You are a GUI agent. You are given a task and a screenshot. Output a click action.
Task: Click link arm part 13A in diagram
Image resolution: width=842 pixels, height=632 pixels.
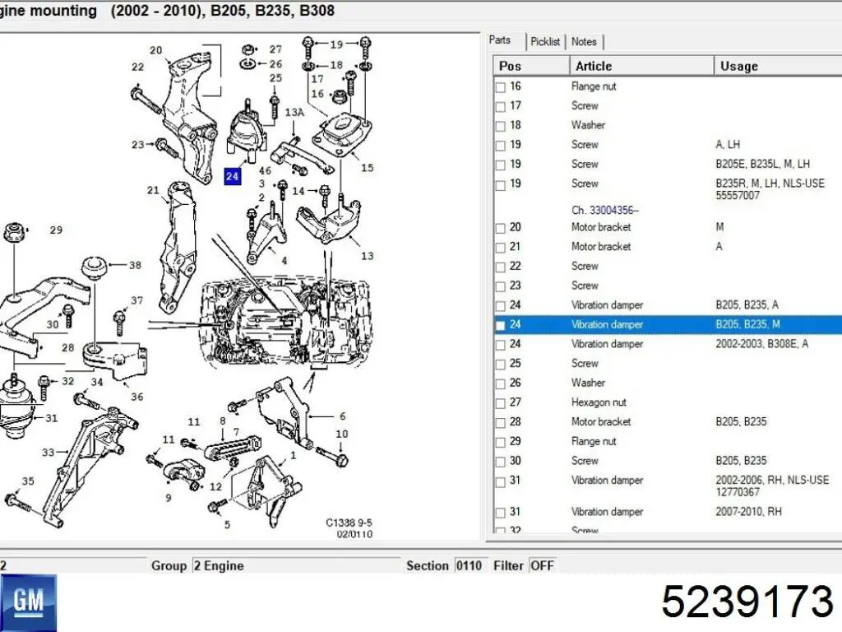pyautogui.click(x=301, y=156)
